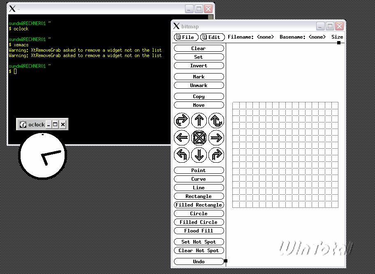Clear the bitmap with the Clear button
This screenshot has height=274, width=375.
pyautogui.click(x=199, y=48)
